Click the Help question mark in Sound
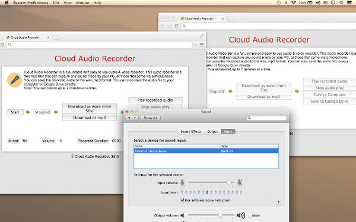Viewport: 356px width, 222px height. [x=278, y=202]
